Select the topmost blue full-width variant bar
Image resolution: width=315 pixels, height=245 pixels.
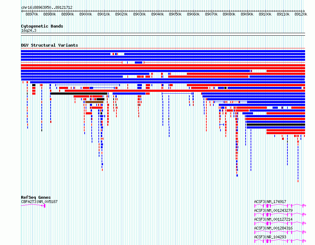(x=163, y=51)
